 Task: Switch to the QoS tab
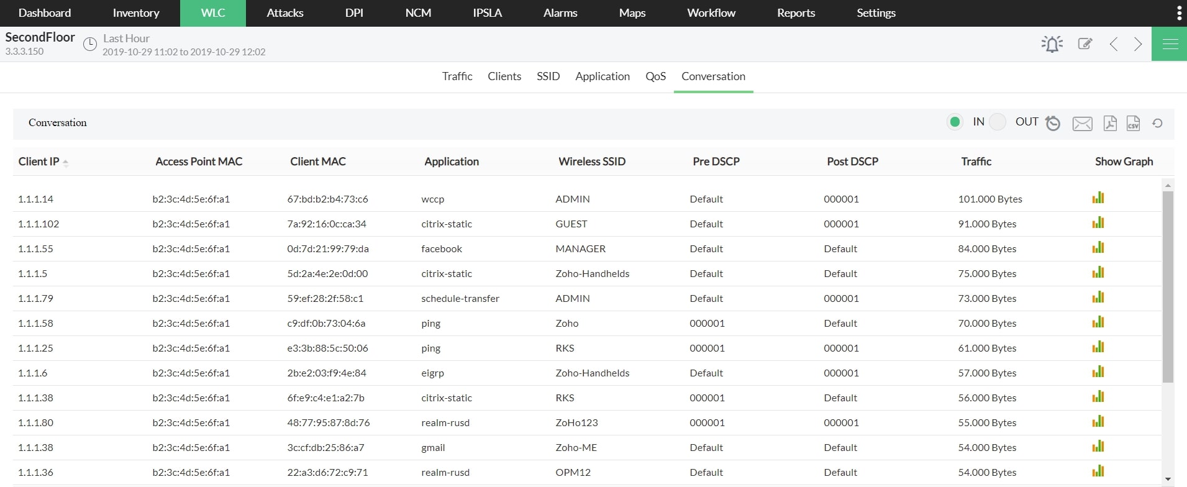tap(655, 76)
